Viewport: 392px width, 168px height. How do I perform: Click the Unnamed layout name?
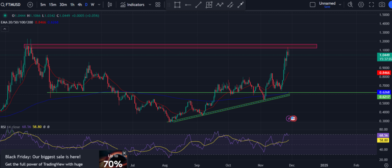pyautogui.click(x=327, y=3)
